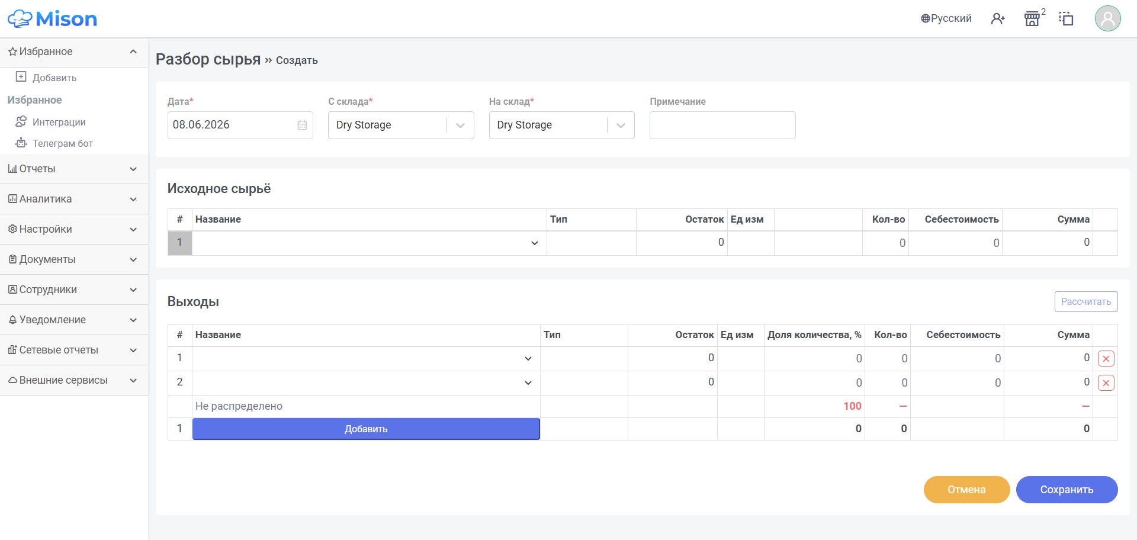Open the calendar icon in date field
This screenshot has width=1137, height=540.
302,125
